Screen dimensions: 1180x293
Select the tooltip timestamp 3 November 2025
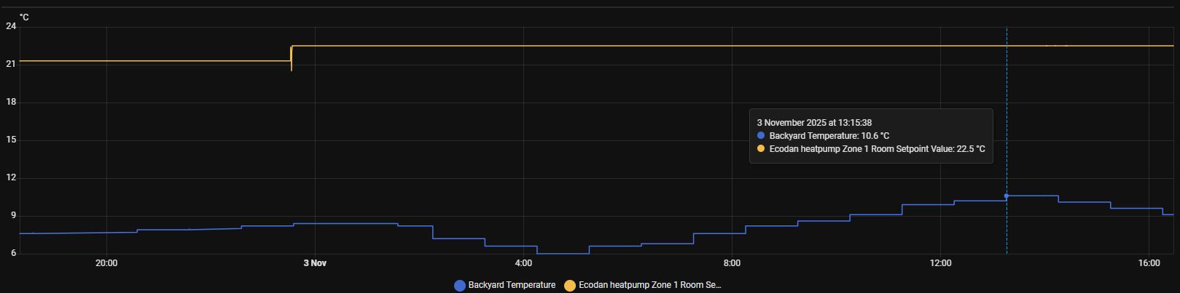814,123
